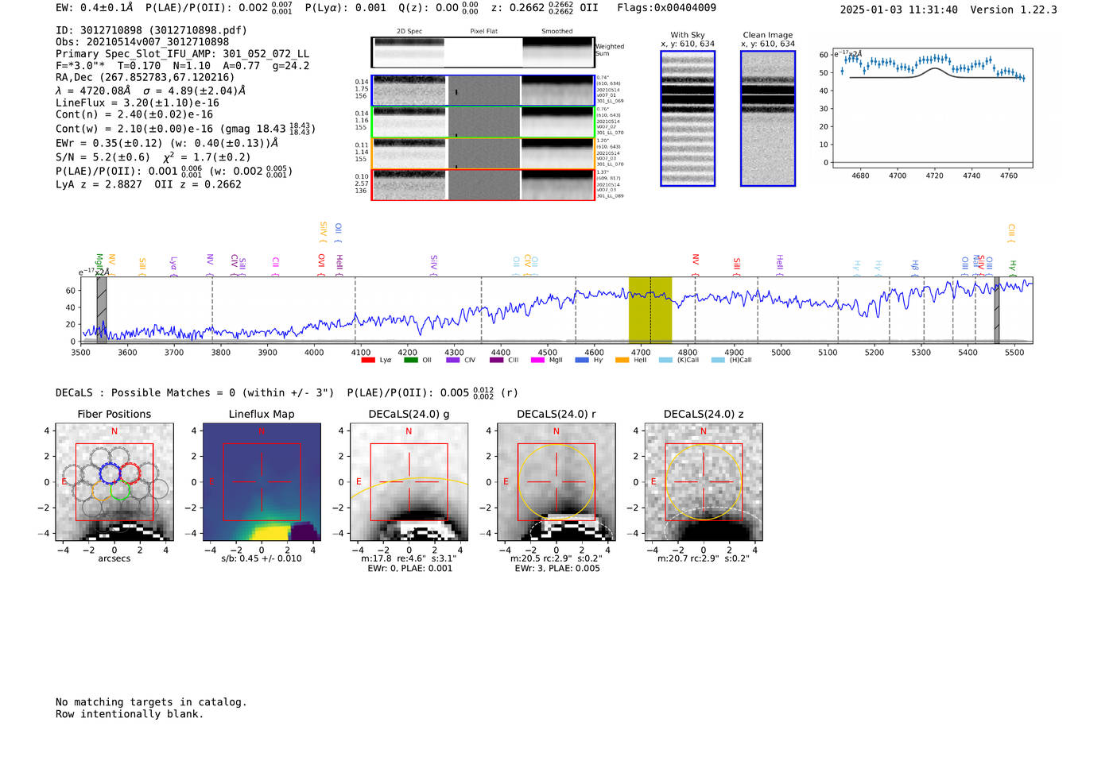Click the dark purple CIII legend swatch
The height and width of the screenshot is (757, 1113).
click(496, 360)
